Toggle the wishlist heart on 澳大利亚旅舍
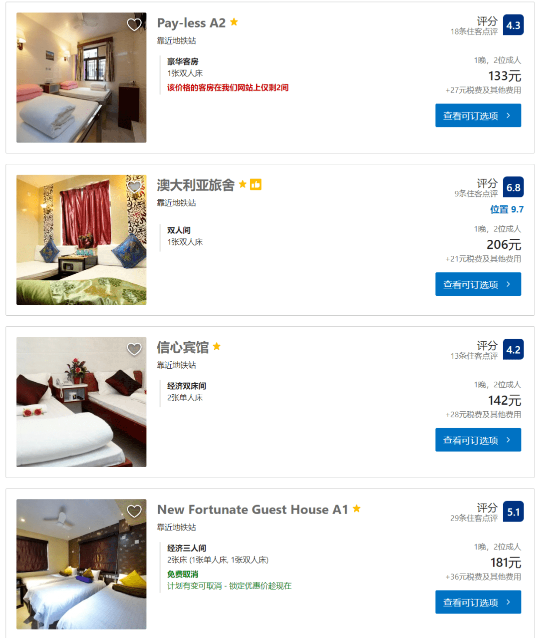Image resolution: width=539 pixels, height=638 pixels. [x=134, y=187]
